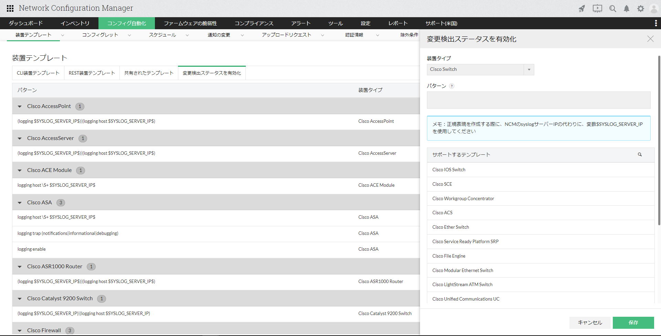661x336 pixels.
Task: Open the vertical three-dot menu
Action: coord(655,23)
